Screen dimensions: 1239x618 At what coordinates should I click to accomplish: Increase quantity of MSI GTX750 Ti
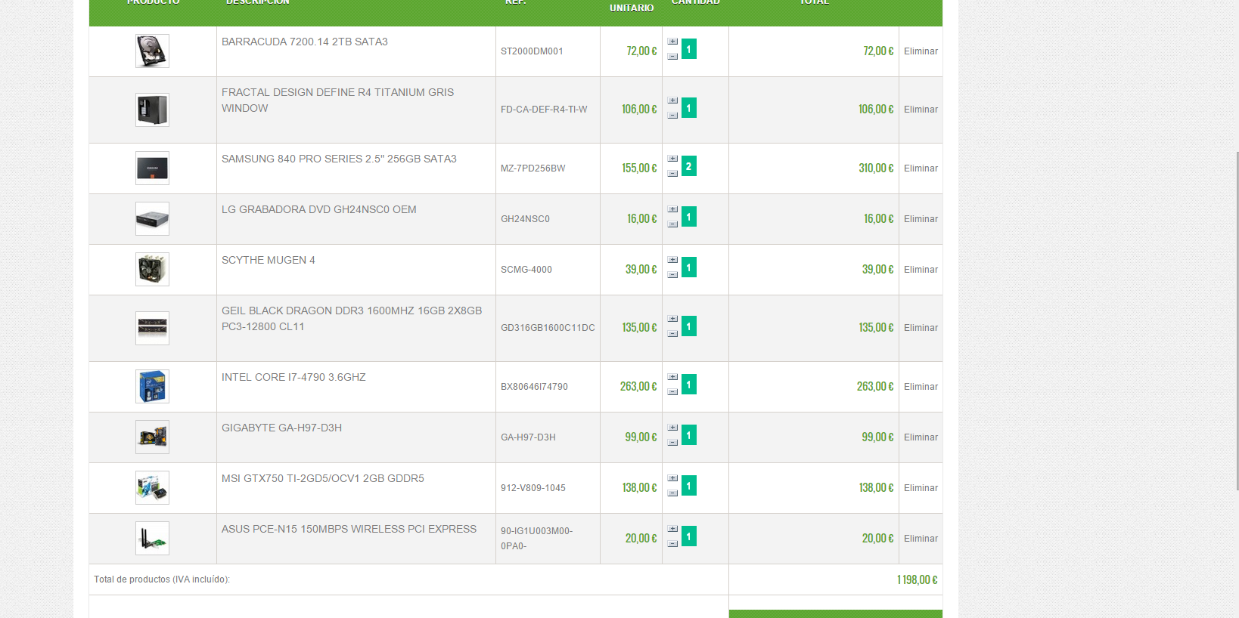coord(672,478)
